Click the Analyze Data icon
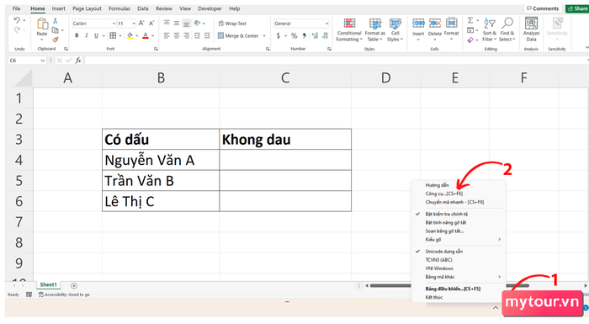 [x=531, y=30]
